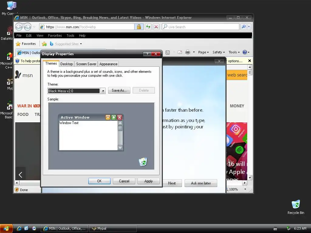Click Cancel in Display Properties
The height and width of the screenshot is (233, 311).
tap(124, 181)
